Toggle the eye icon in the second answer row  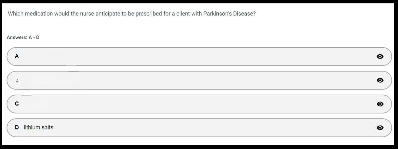[x=380, y=80]
